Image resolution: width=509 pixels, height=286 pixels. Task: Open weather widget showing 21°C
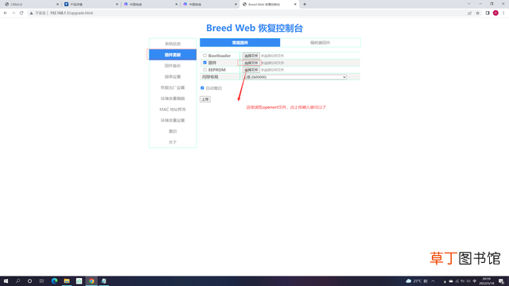pyautogui.click(x=417, y=281)
